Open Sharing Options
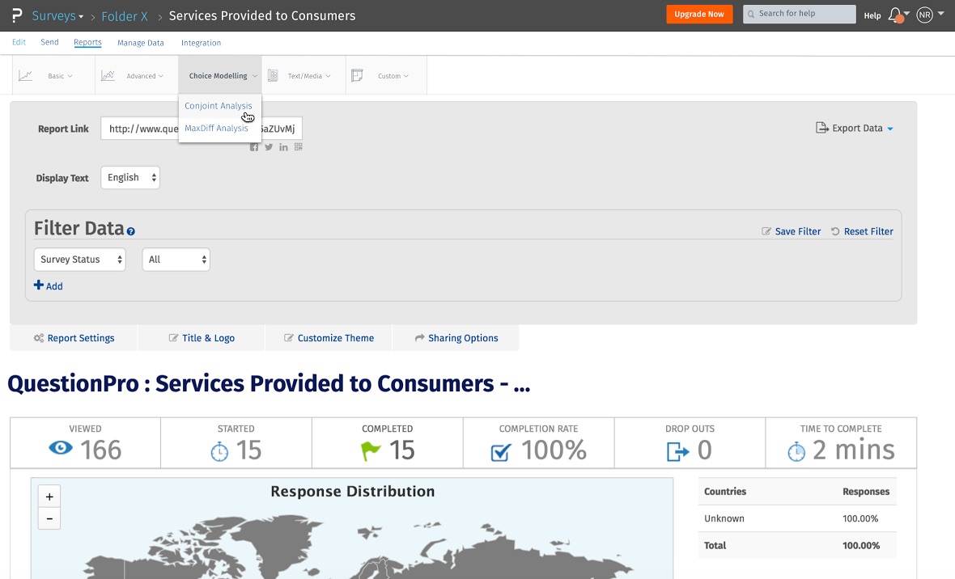This screenshot has width=955, height=579. pos(456,338)
